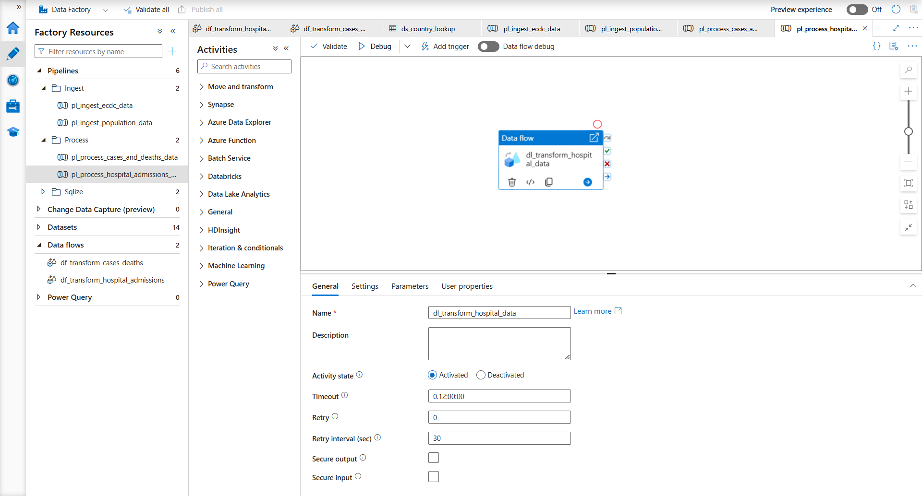
Task: Turn on Data flow debug
Action: point(488,47)
